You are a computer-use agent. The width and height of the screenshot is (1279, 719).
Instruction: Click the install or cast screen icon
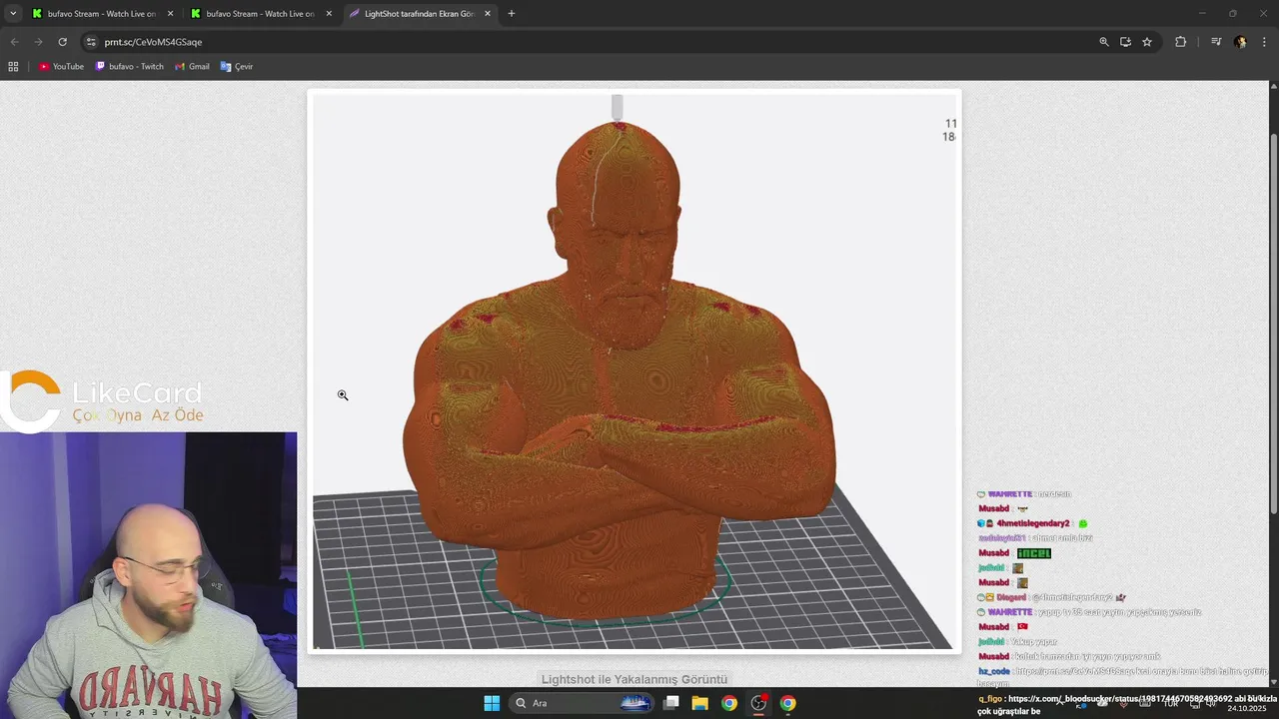click(1125, 42)
